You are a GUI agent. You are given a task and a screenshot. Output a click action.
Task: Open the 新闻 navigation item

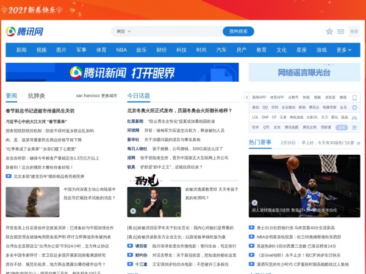pos(21,50)
